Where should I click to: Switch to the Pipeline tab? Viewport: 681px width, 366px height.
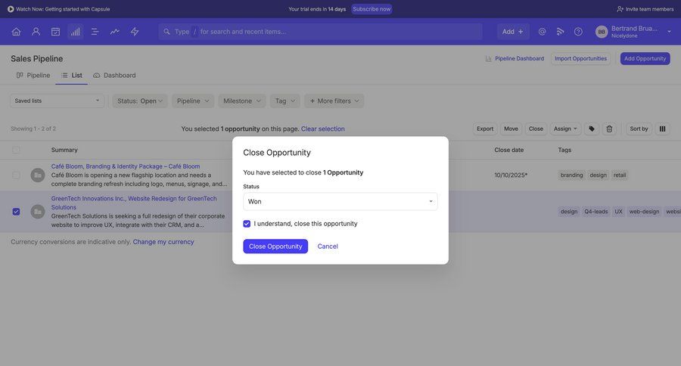pyautogui.click(x=33, y=75)
